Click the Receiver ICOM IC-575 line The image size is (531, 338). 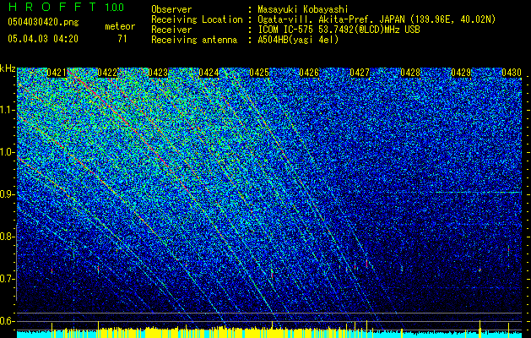339,30
